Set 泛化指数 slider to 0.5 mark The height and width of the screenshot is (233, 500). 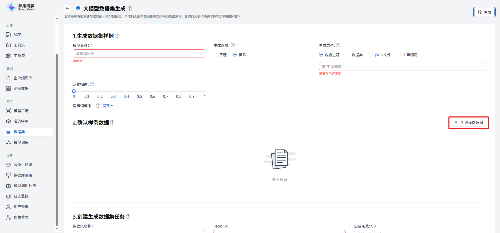(x=139, y=91)
